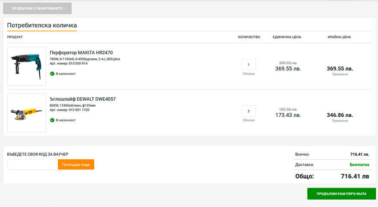378x207 pixels.
Task: Click the 'Продължи с пазаруването' button
Action: click(37, 9)
